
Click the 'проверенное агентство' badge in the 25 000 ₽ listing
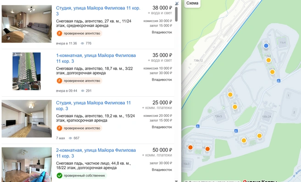[x=79, y=128]
